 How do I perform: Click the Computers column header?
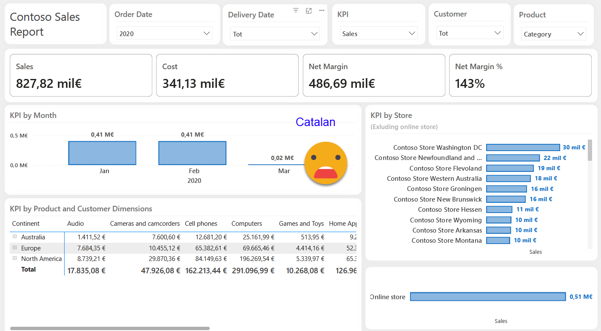(247, 224)
